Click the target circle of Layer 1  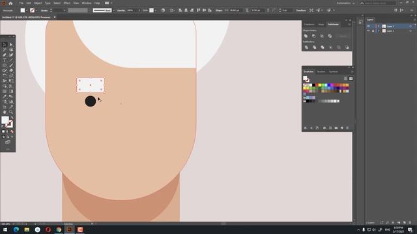click(410, 31)
